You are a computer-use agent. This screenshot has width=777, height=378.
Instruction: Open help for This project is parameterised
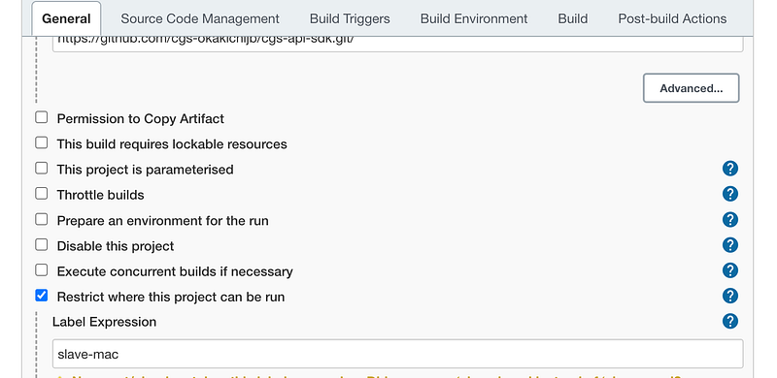[730, 169]
